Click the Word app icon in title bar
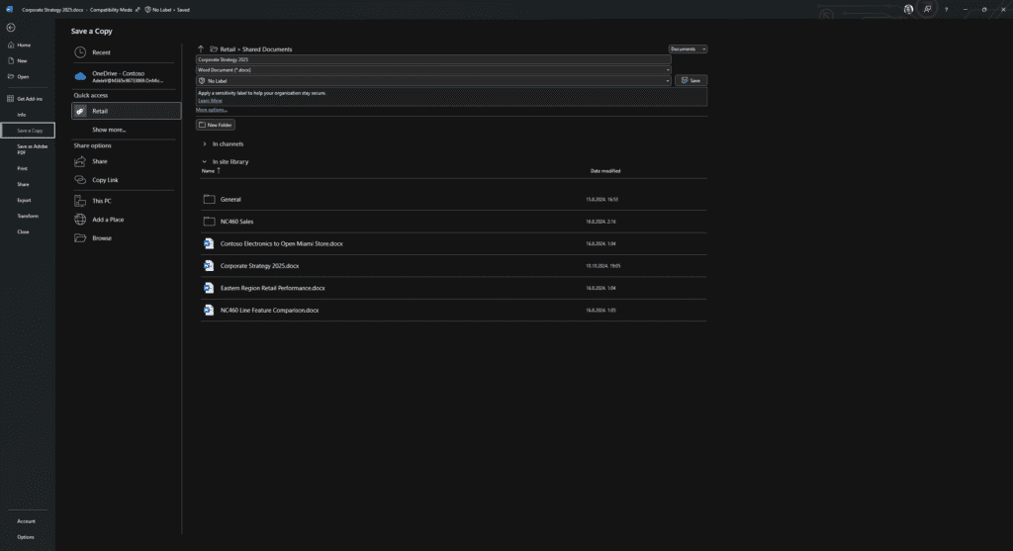The height and width of the screenshot is (551, 1013). tap(9, 10)
